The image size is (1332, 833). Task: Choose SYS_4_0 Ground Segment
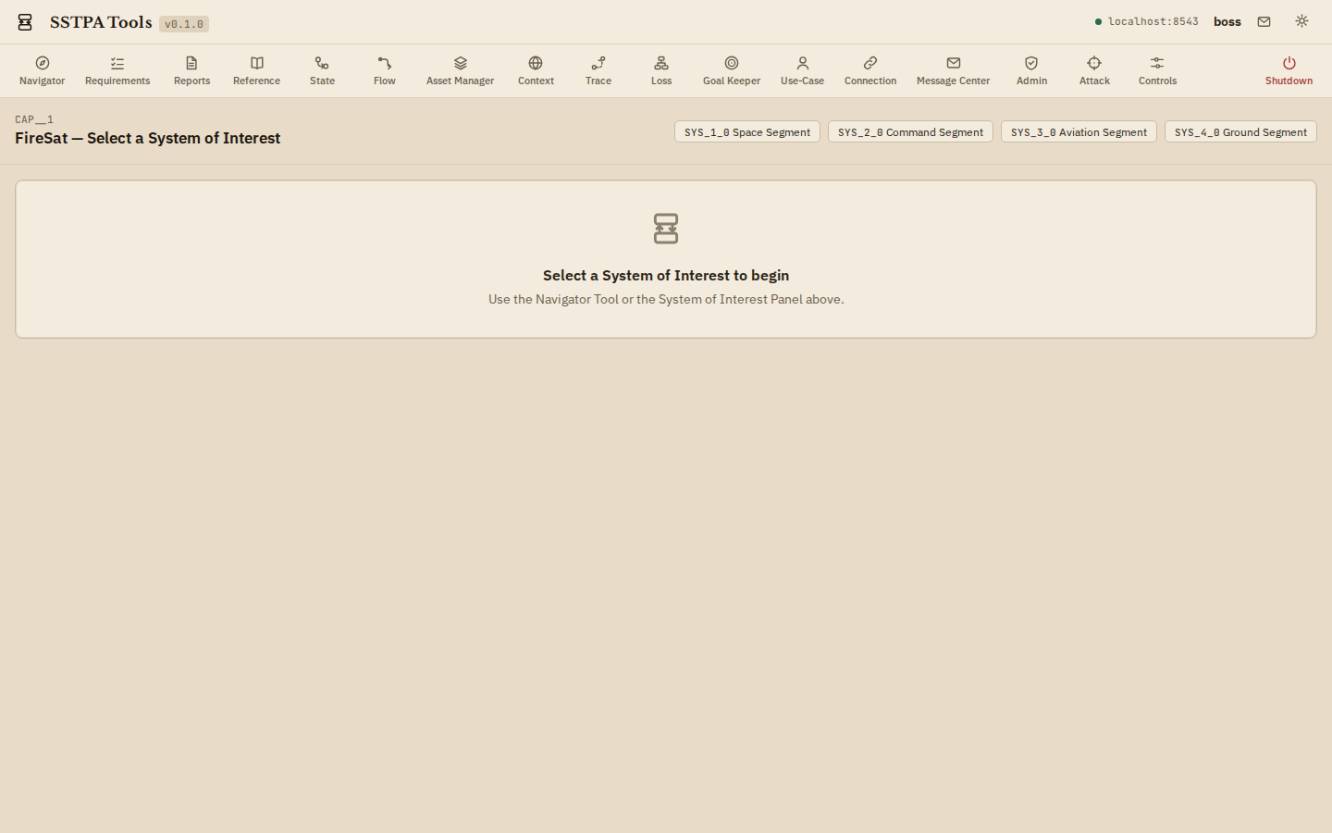pyautogui.click(x=1240, y=131)
